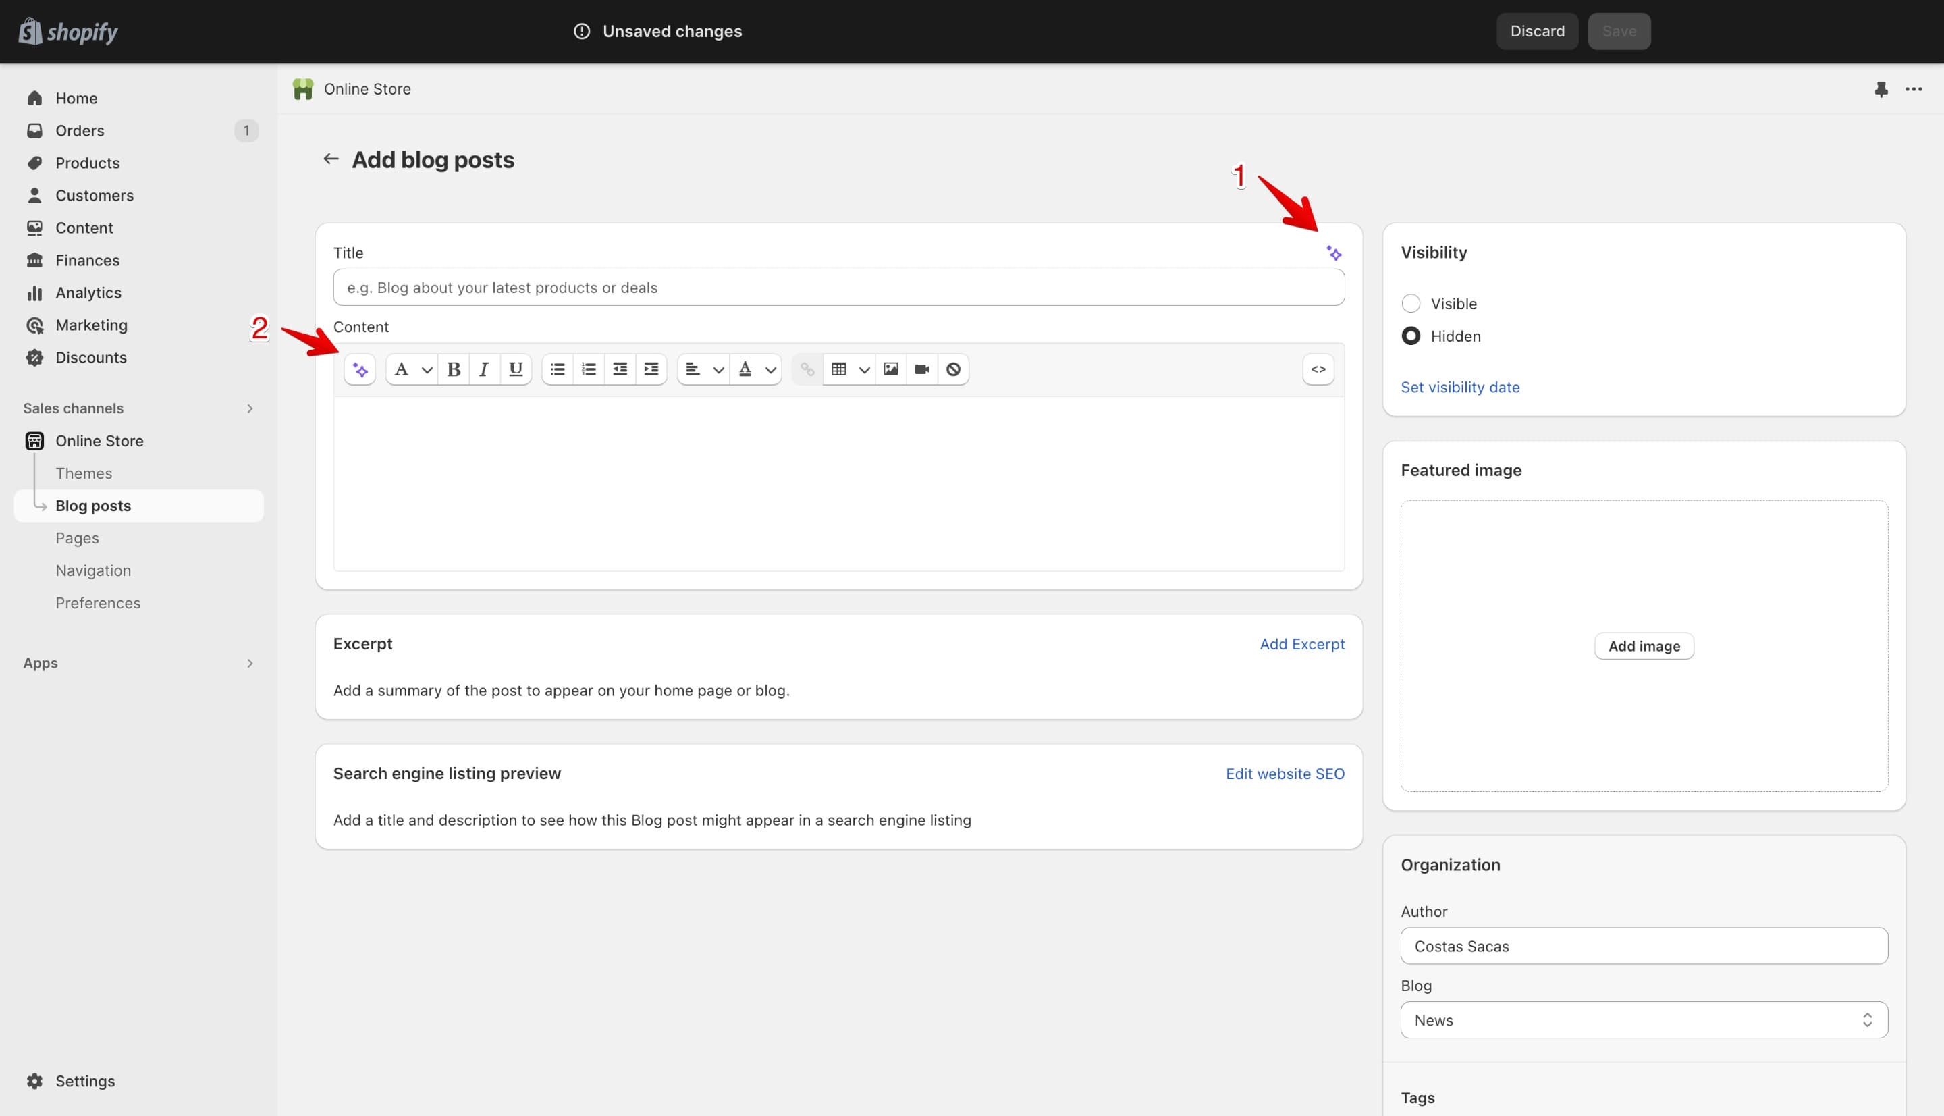
Task: Click the indent icon
Action: (x=651, y=369)
